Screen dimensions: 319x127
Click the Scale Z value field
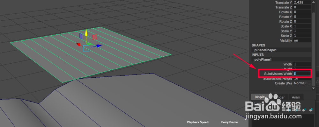point(302,36)
